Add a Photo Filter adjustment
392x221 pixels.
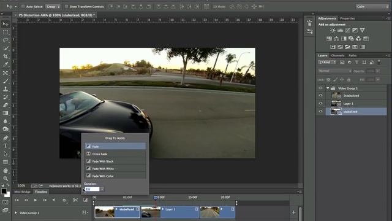[x=351, y=39]
